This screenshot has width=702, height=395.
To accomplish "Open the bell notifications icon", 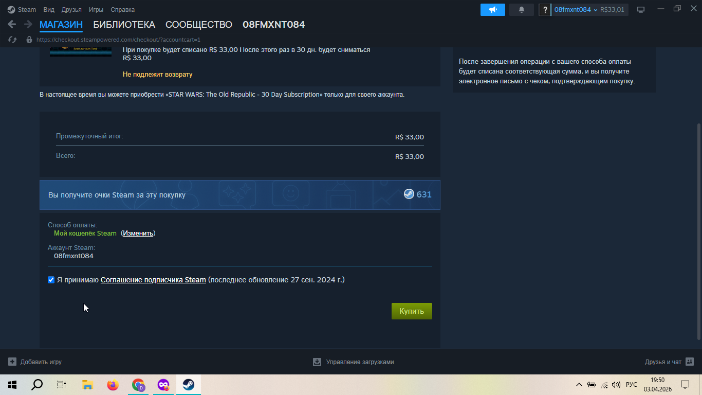I will tap(522, 10).
